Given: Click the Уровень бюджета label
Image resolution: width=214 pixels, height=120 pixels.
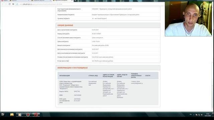Looking at the screenshot, I should (x=64, y=19).
